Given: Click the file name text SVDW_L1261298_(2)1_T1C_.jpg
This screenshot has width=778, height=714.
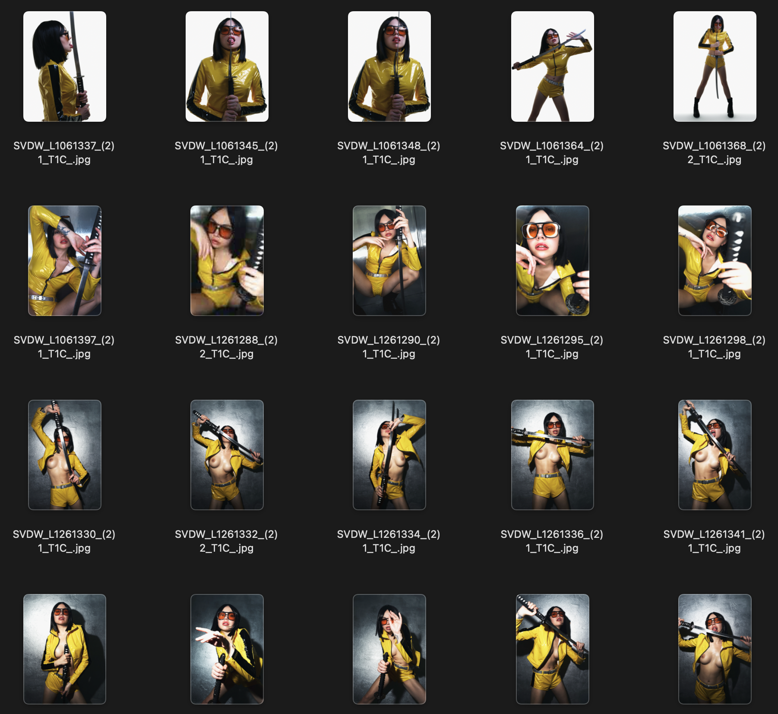Looking at the screenshot, I should [714, 347].
